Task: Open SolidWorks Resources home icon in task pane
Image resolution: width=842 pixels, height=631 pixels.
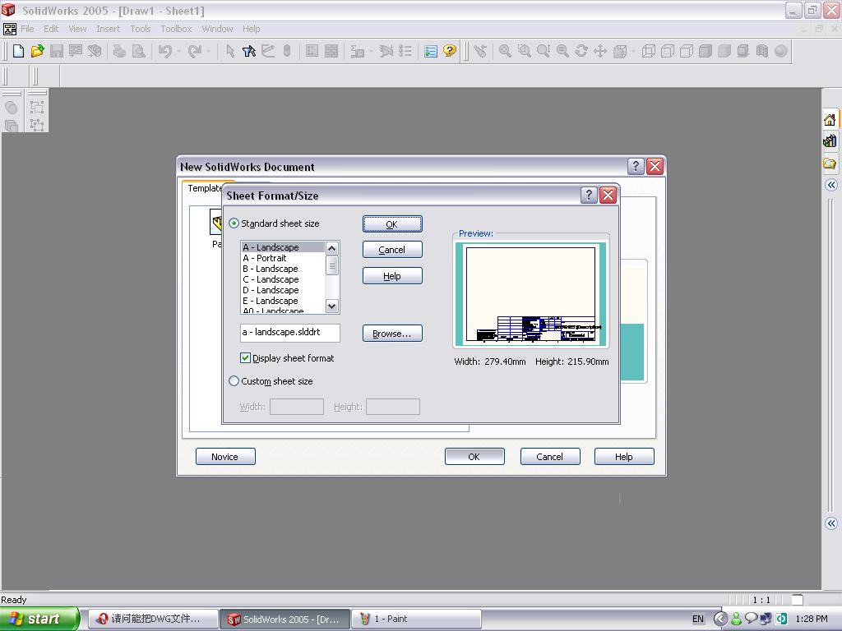Action: coord(830,119)
